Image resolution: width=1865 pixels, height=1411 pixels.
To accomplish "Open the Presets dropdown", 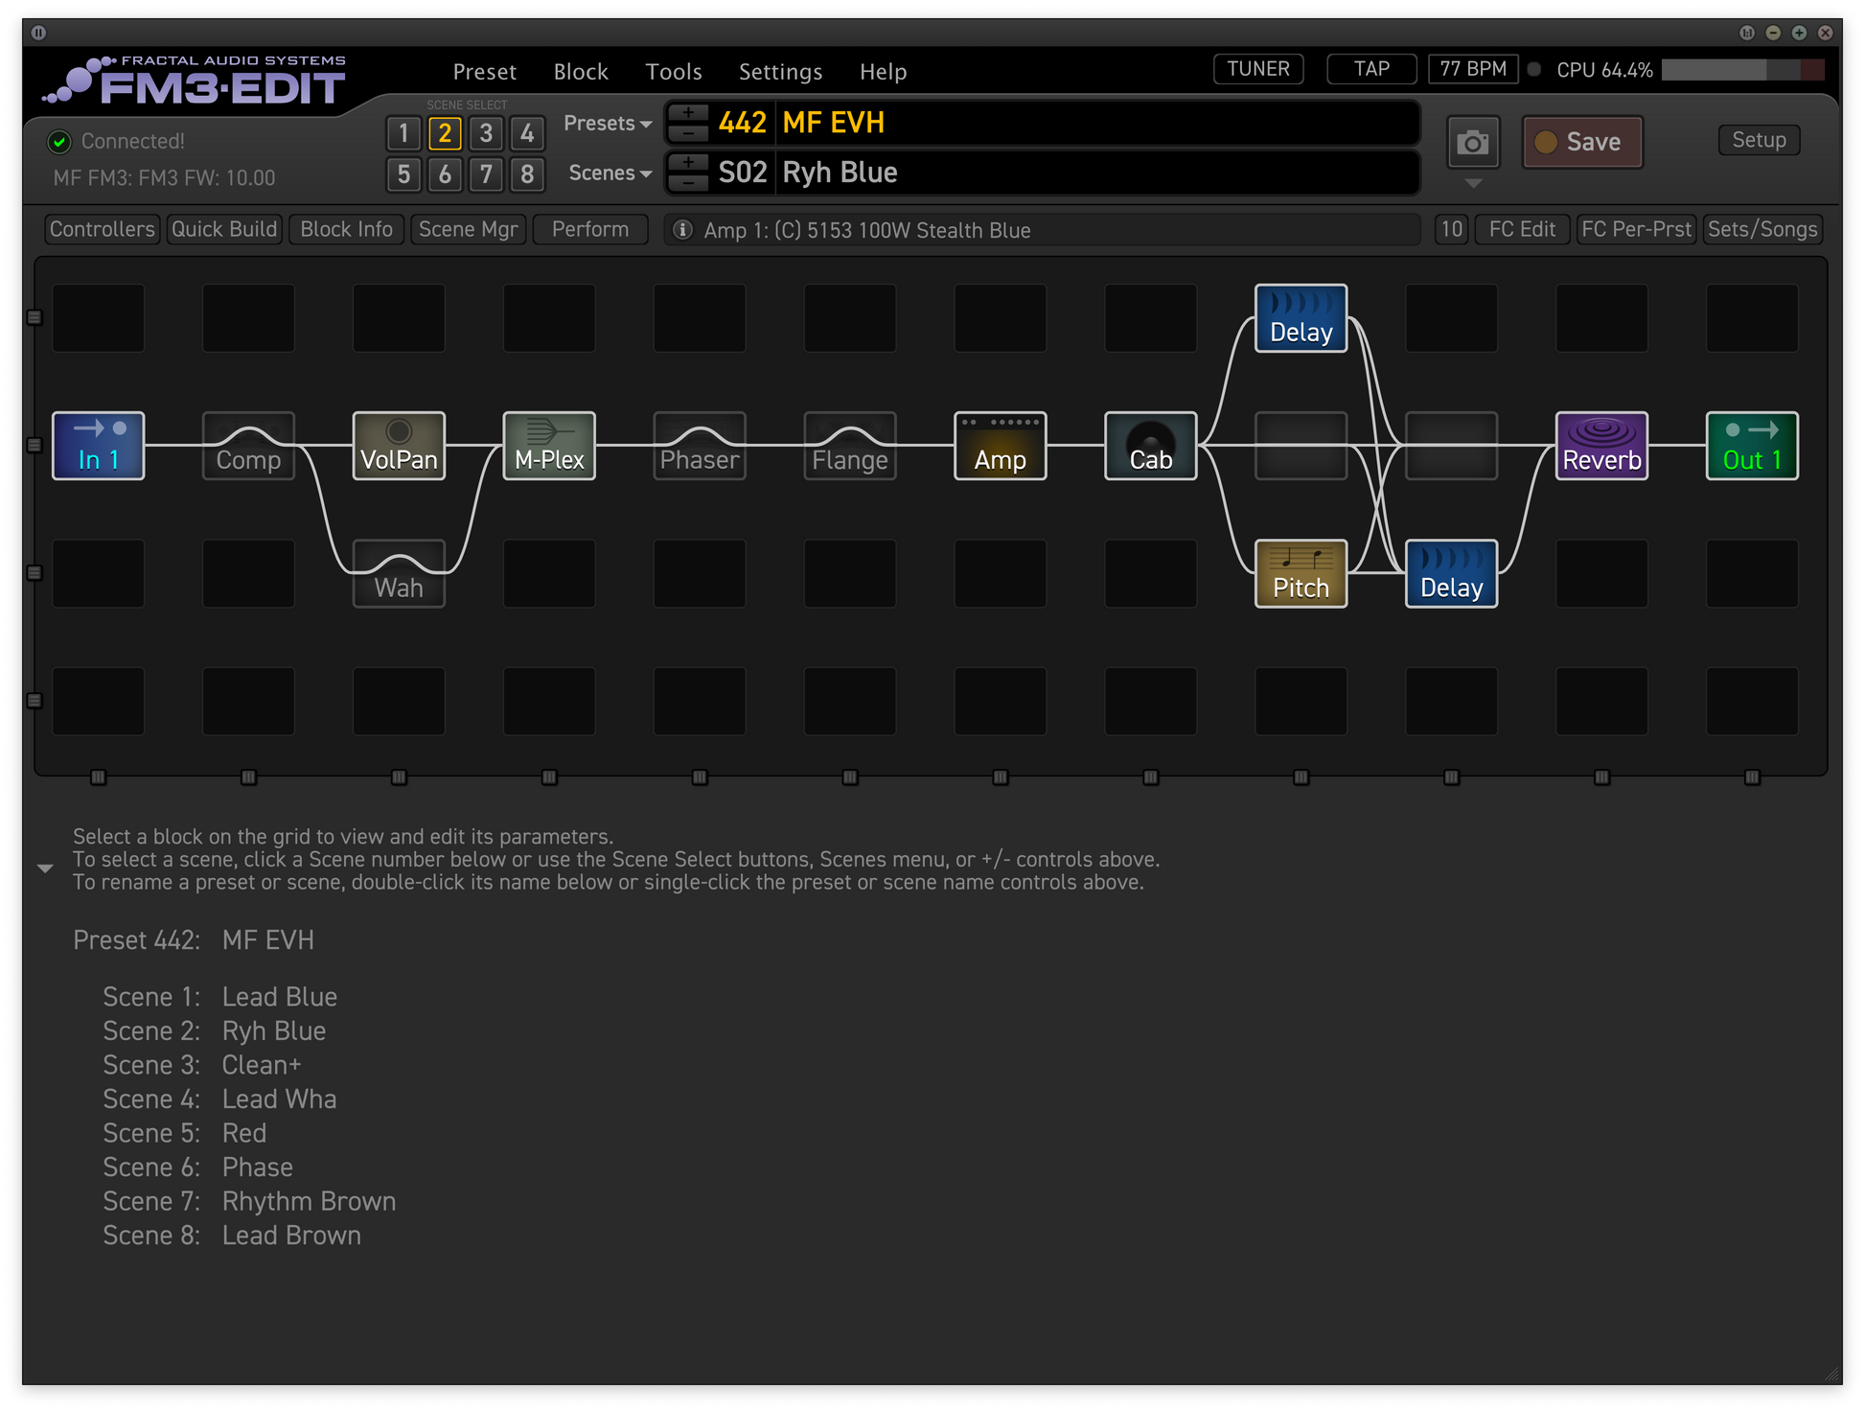I will [x=608, y=124].
